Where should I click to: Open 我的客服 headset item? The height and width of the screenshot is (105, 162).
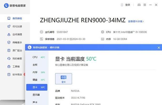13,59
